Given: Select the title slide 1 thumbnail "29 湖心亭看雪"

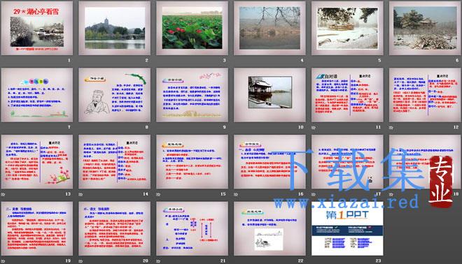Looking at the screenshot, I should (x=37, y=28).
